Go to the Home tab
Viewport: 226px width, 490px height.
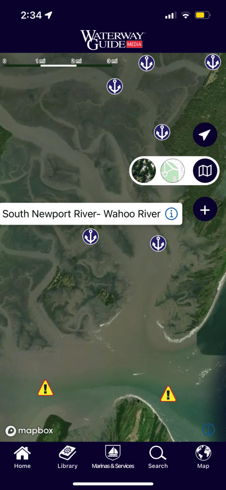[22, 457]
